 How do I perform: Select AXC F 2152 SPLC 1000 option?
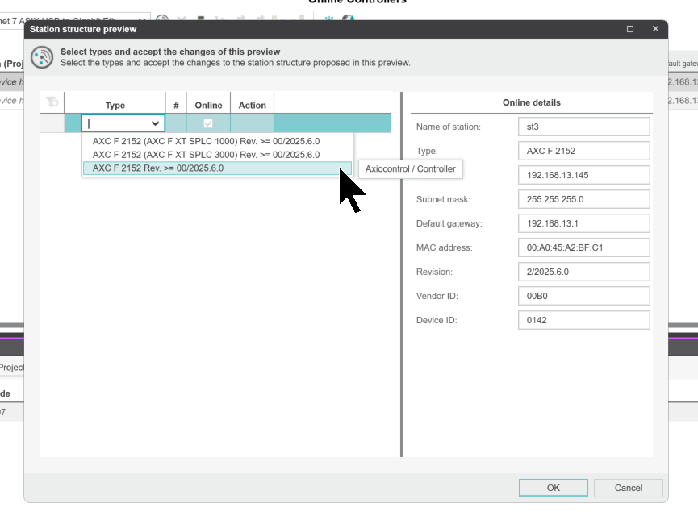(x=206, y=141)
